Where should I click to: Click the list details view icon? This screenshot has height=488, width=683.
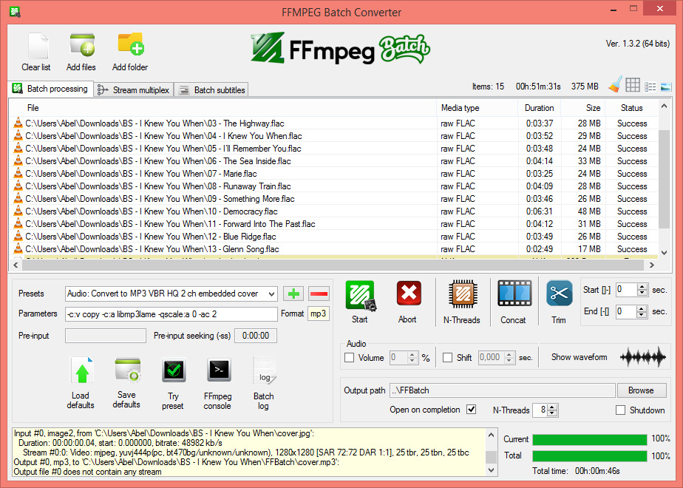650,87
